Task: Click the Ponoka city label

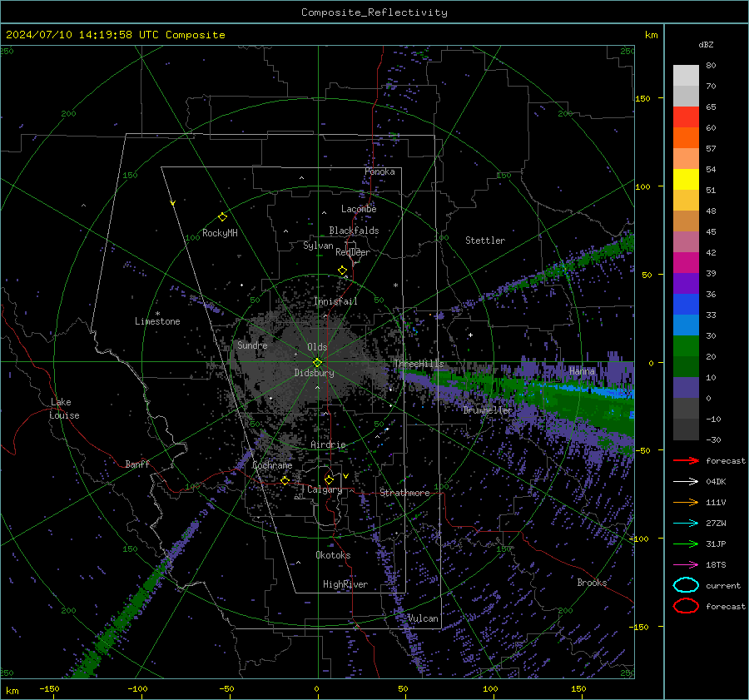Action: [379, 171]
